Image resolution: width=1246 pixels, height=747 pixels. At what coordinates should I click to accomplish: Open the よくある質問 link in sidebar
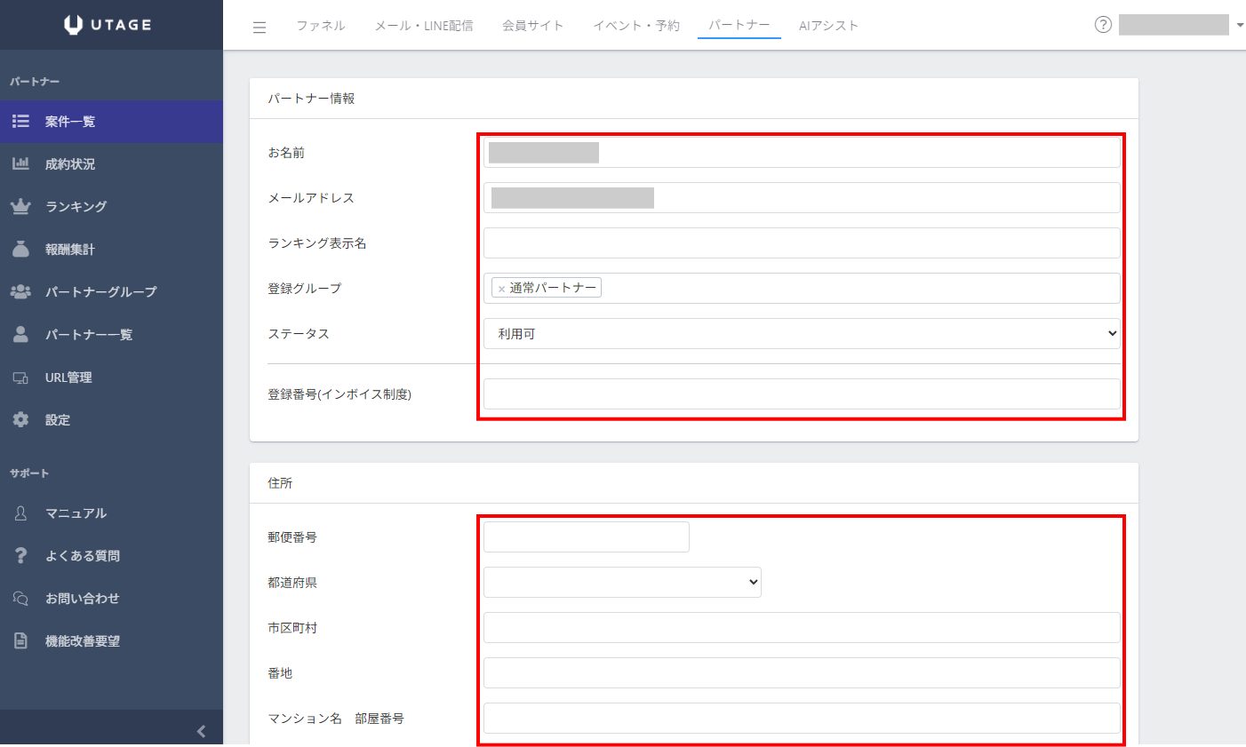pyautogui.click(x=83, y=556)
